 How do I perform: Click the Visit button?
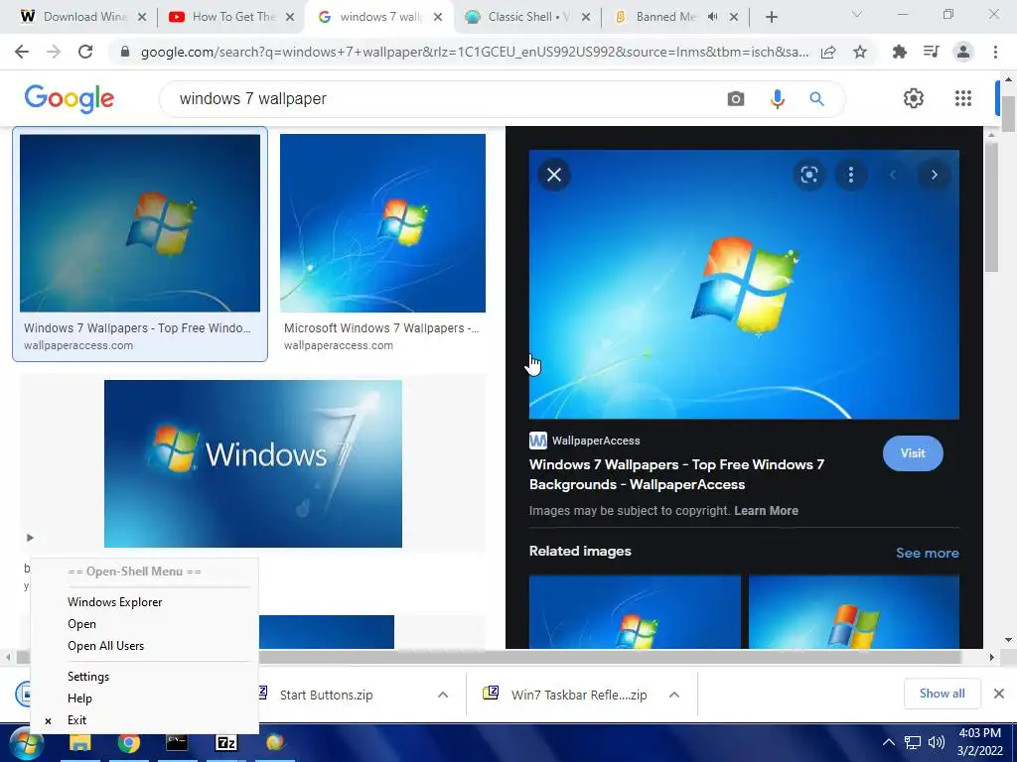913,453
